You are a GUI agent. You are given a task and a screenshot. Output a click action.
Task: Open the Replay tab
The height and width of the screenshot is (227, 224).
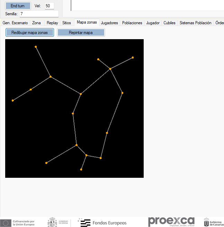(52, 23)
